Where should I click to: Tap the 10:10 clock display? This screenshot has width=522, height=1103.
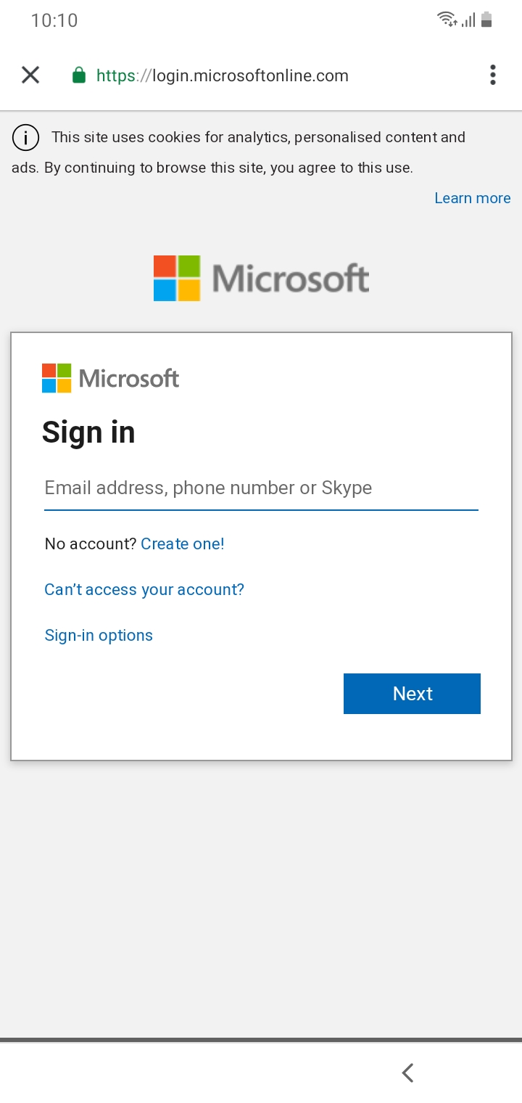(x=55, y=20)
